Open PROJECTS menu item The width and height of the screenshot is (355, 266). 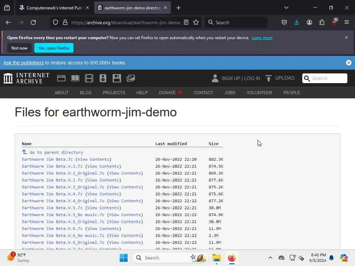(114, 93)
